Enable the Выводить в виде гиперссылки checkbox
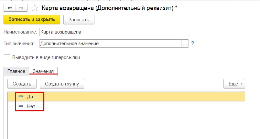 pyautogui.click(x=7, y=57)
